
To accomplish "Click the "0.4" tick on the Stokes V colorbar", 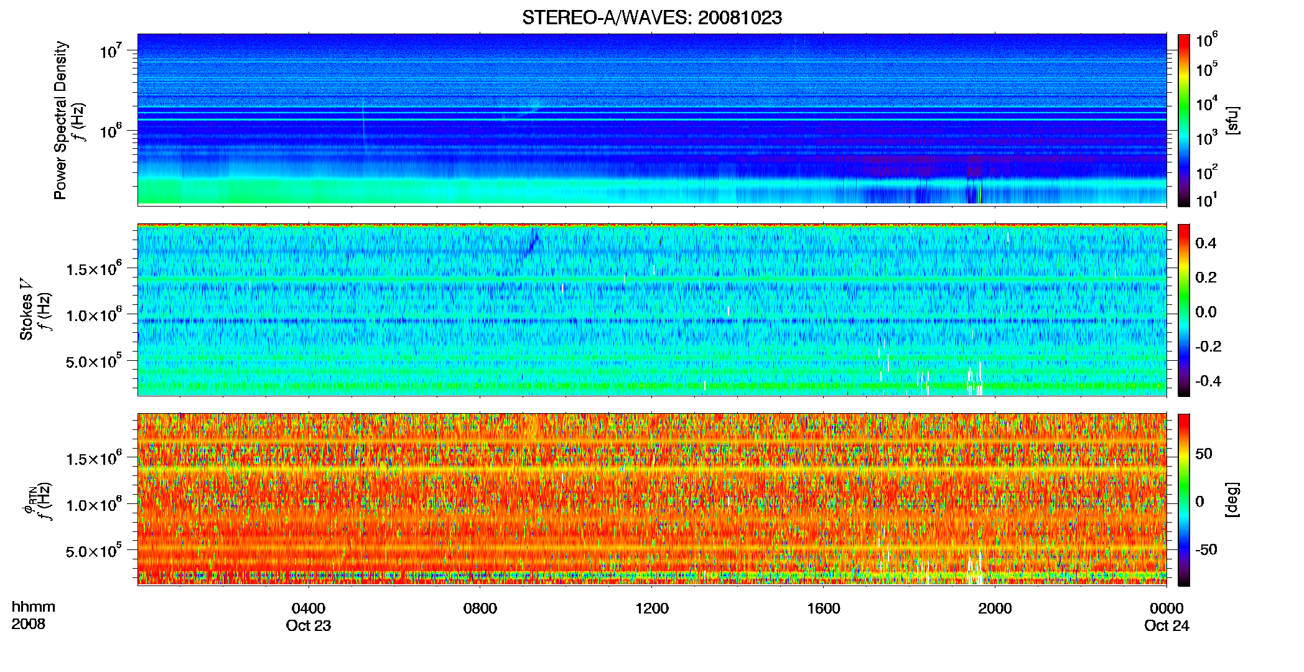I will [1206, 243].
